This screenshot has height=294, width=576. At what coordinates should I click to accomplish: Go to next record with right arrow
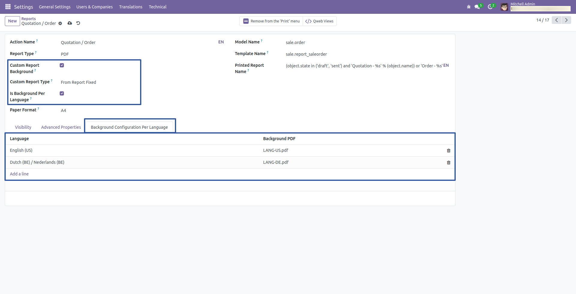pyautogui.click(x=566, y=20)
